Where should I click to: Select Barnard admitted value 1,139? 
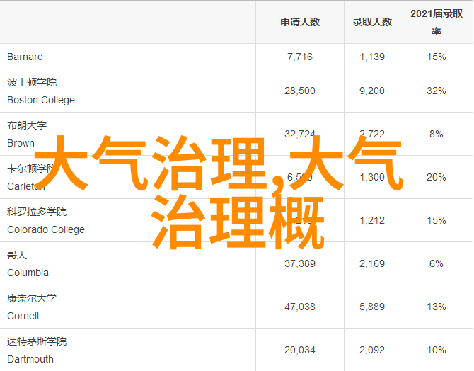(372, 57)
